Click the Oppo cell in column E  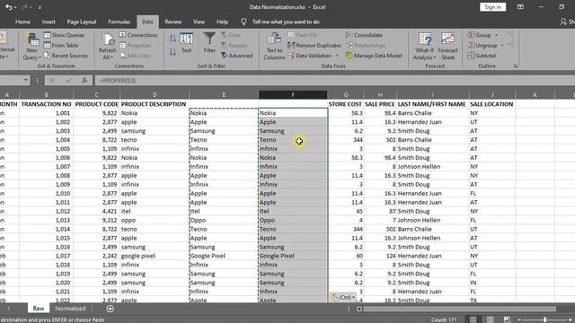pyautogui.click(x=224, y=221)
